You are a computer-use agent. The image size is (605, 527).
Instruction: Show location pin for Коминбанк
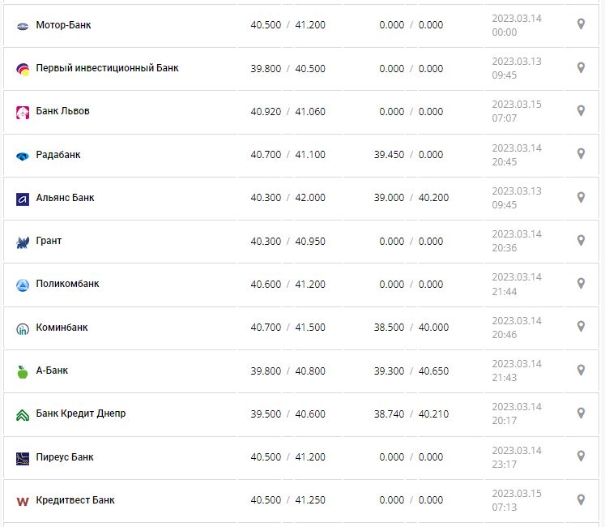(581, 326)
